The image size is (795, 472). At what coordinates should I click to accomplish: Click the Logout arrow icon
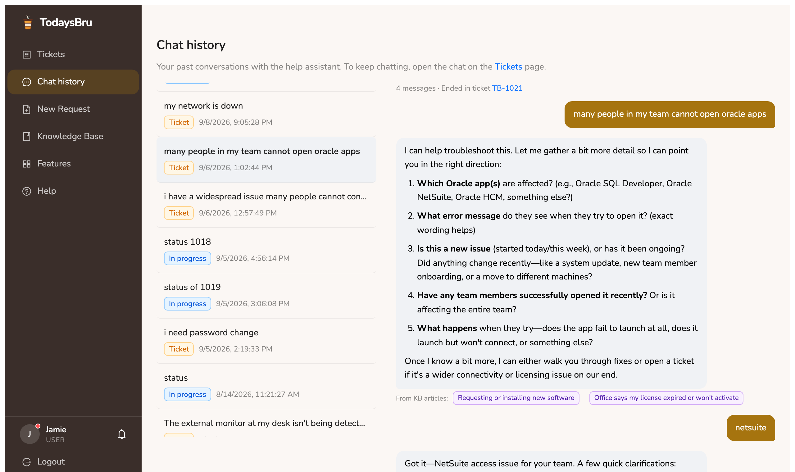[x=27, y=462]
